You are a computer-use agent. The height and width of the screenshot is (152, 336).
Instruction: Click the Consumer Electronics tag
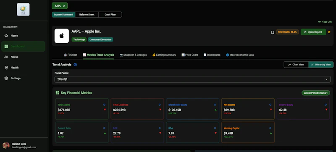coord(100,39)
